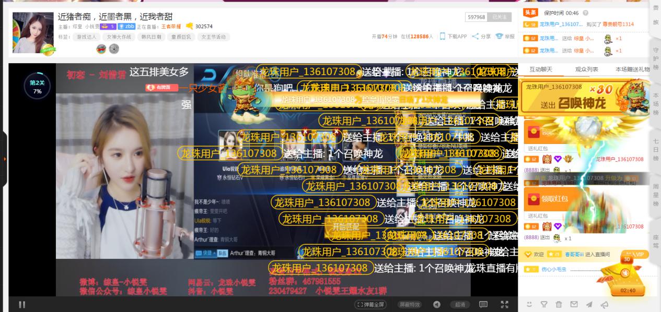Open 王者荣耀 game category link
Screen dimensions: 661x312
point(171,26)
